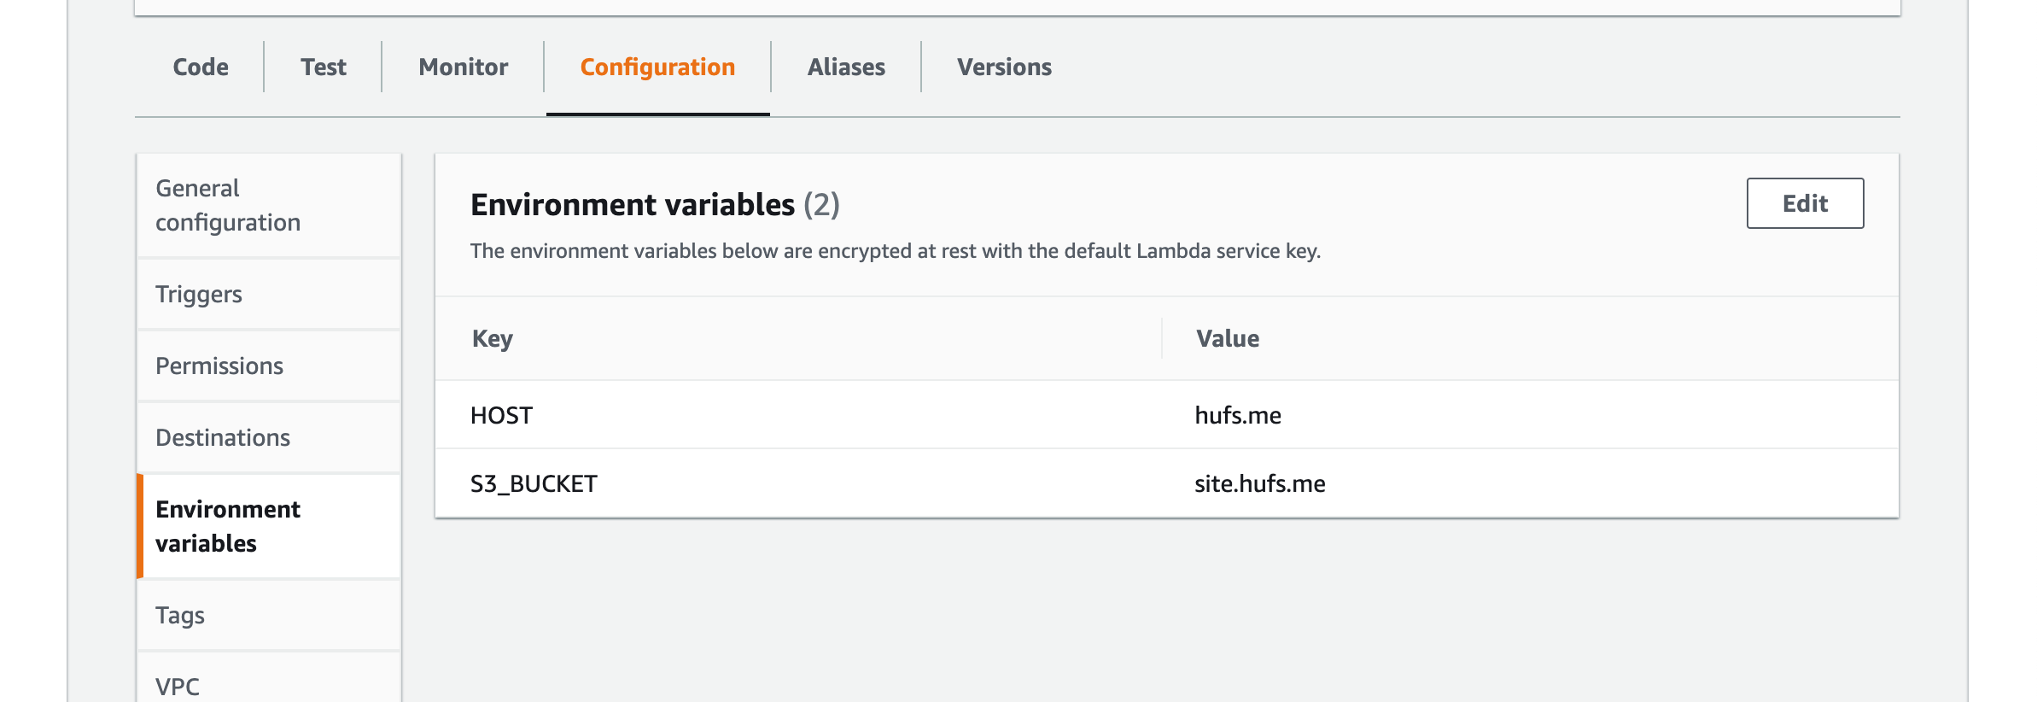Open Tags in the sidebar
This screenshot has width=2037, height=702.
tap(180, 615)
